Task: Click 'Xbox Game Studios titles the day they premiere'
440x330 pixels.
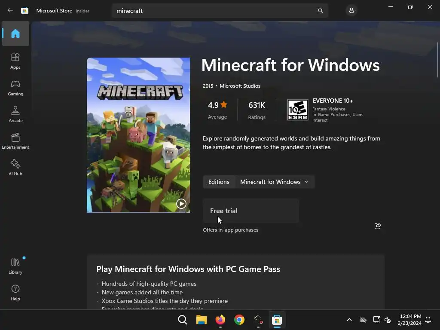Action: point(165,301)
